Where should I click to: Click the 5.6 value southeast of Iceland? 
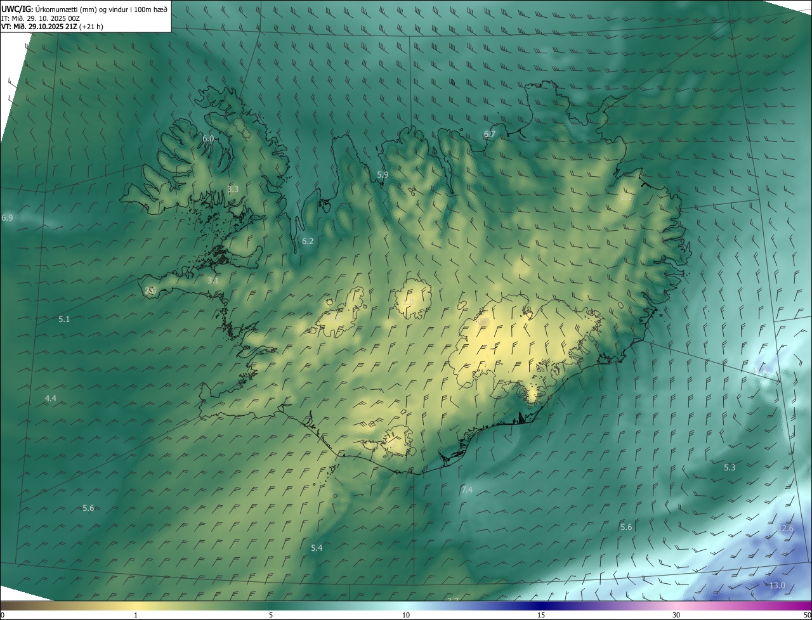(x=626, y=527)
